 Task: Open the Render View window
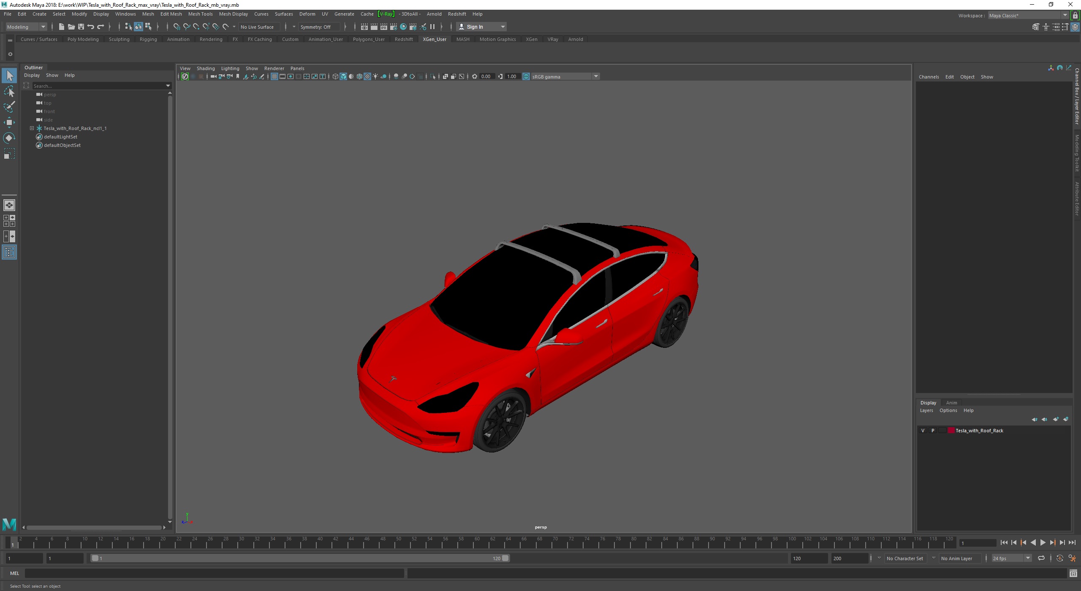pos(364,27)
